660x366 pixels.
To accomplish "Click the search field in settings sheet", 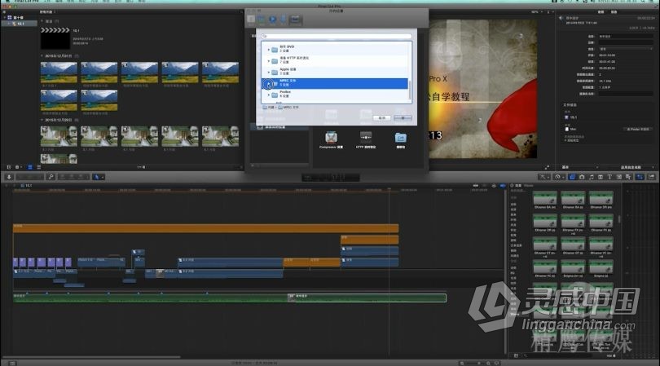I will [x=337, y=36].
